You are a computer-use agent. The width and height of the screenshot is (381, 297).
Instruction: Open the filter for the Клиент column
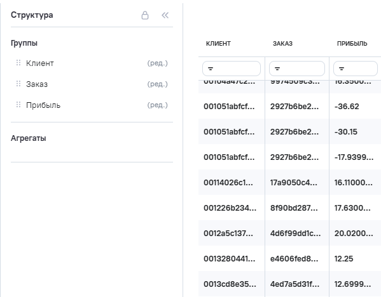(232, 69)
